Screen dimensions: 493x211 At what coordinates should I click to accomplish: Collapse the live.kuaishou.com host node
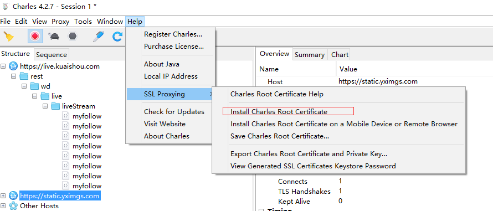(3, 66)
